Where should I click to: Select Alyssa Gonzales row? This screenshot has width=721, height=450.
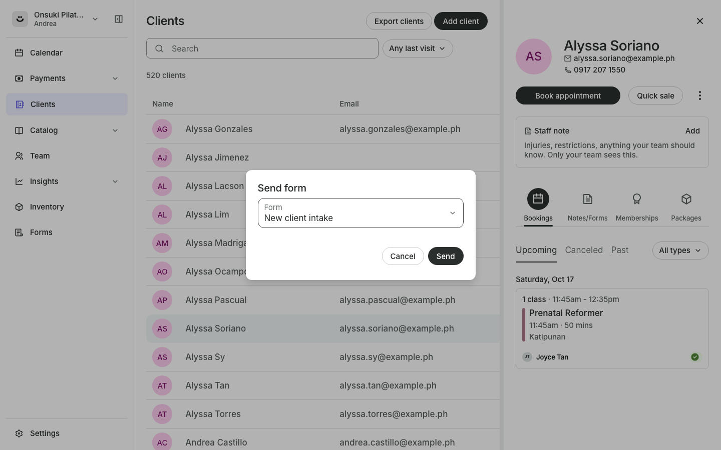323,129
